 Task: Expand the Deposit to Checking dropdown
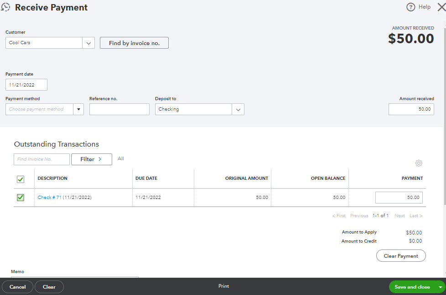pos(238,109)
